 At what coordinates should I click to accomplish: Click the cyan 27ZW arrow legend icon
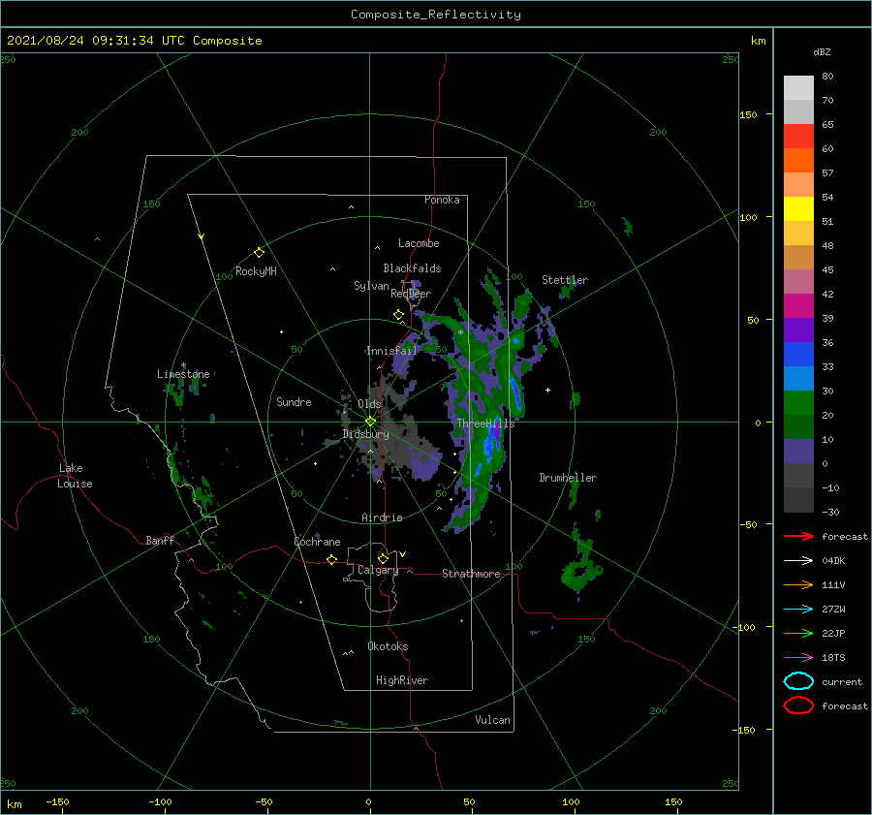pos(798,610)
